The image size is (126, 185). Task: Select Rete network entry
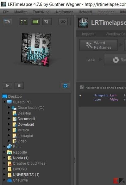pyautogui.click(x=17, y=147)
